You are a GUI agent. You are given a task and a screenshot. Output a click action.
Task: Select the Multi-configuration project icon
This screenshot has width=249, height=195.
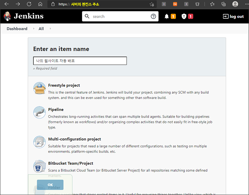(x=39, y=142)
